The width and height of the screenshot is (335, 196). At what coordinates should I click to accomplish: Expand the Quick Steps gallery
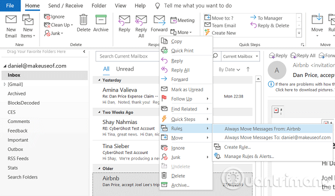click(x=299, y=33)
